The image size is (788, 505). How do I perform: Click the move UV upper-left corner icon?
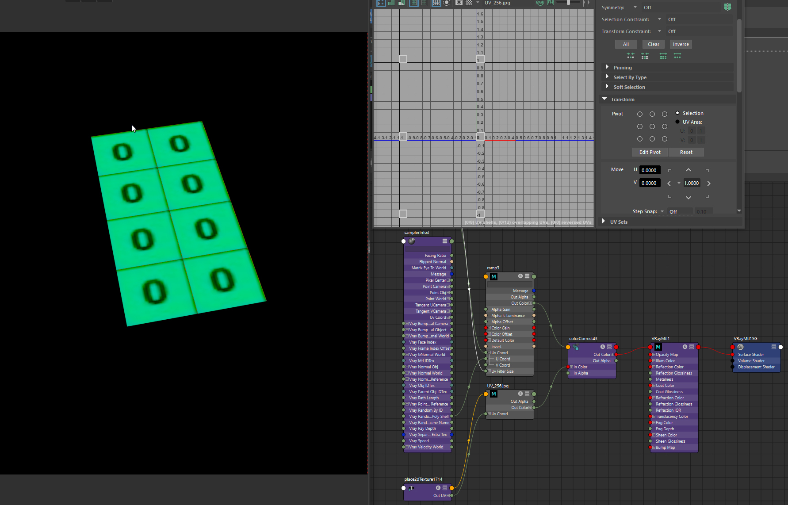[669, 170]
